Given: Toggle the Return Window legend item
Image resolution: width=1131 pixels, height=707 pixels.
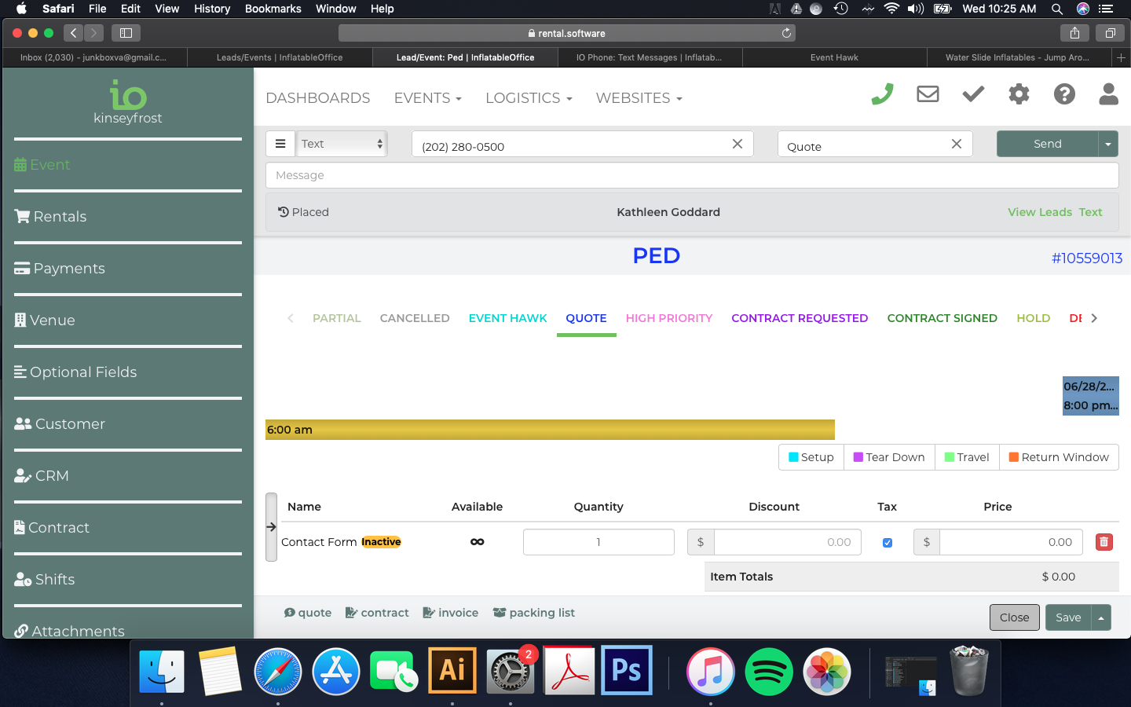Looking at the screenshot, I should [x=1058, y=457].
